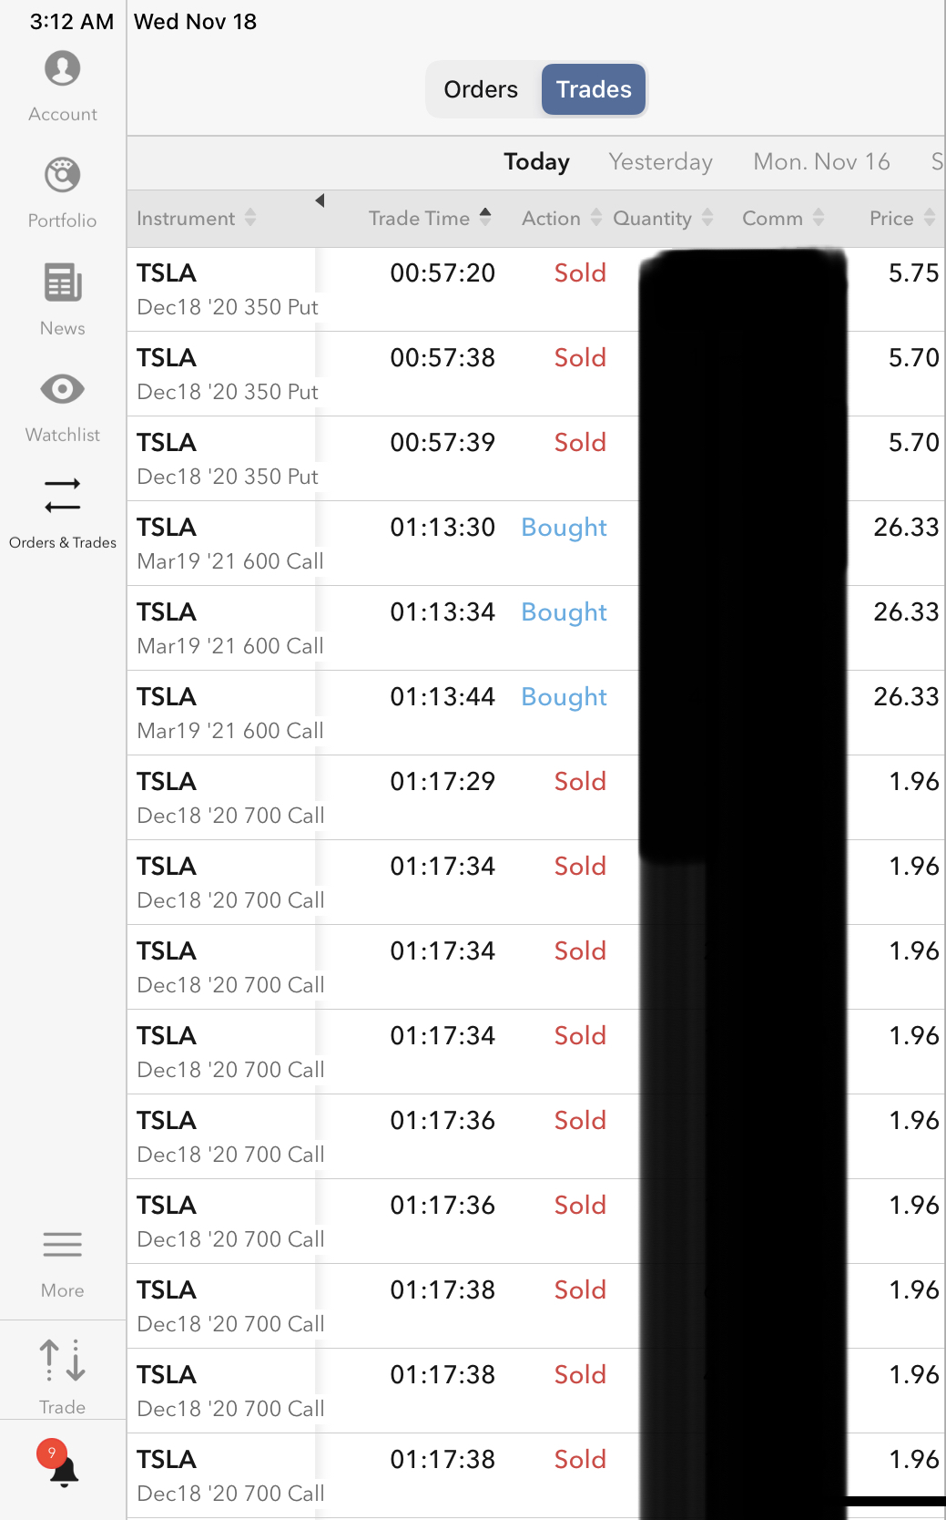The image size is (946, 1520).
Task: Switch to the Orders segment
Action: [x=481, y=89]
